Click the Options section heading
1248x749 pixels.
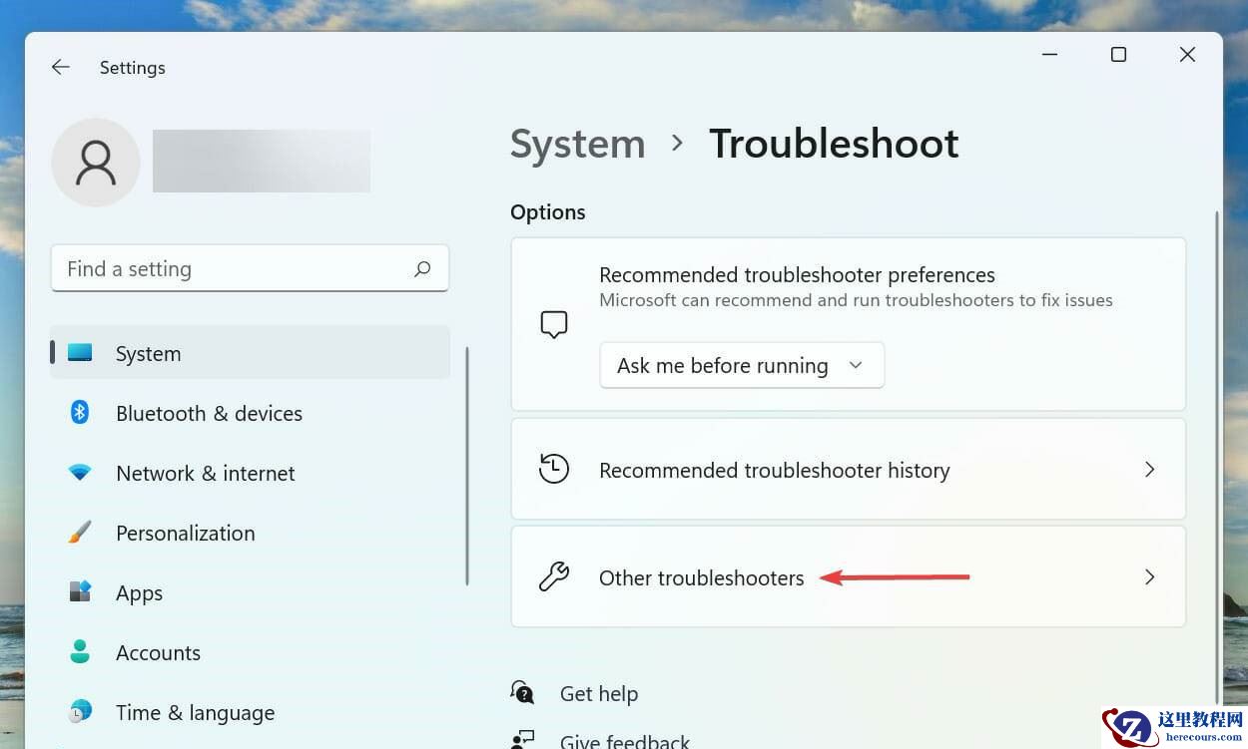tap(547, 211)
